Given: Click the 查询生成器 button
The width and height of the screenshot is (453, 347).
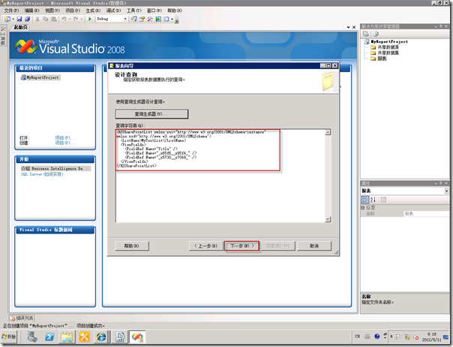Looking at the screenshot, I should point(151,114).
